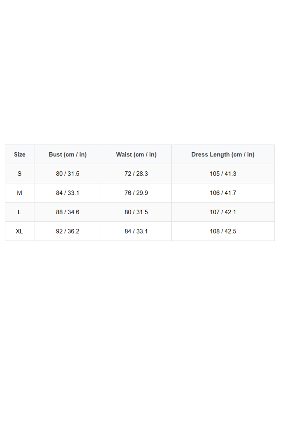Click the 107 / 42.1 dress length cell

[223, 212]
